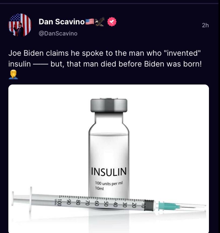Click the clear glass body of the vial
This screenshot has width=220, height=233.
click(x=109, y=148)
